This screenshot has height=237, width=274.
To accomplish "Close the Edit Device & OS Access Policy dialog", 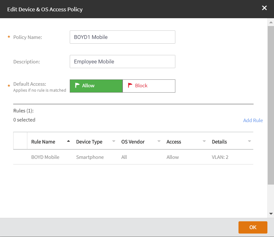I will coord(264,8).
